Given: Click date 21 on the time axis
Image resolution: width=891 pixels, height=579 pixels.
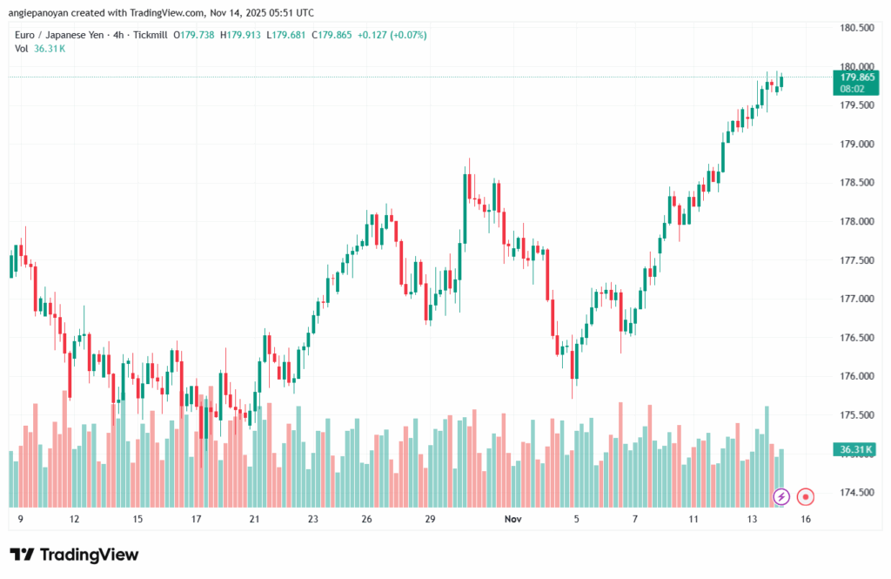Looking at the screenshot, I should point(255,519).
